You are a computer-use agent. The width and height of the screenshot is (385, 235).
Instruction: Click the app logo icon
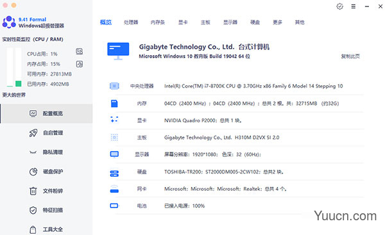(9, 22)
